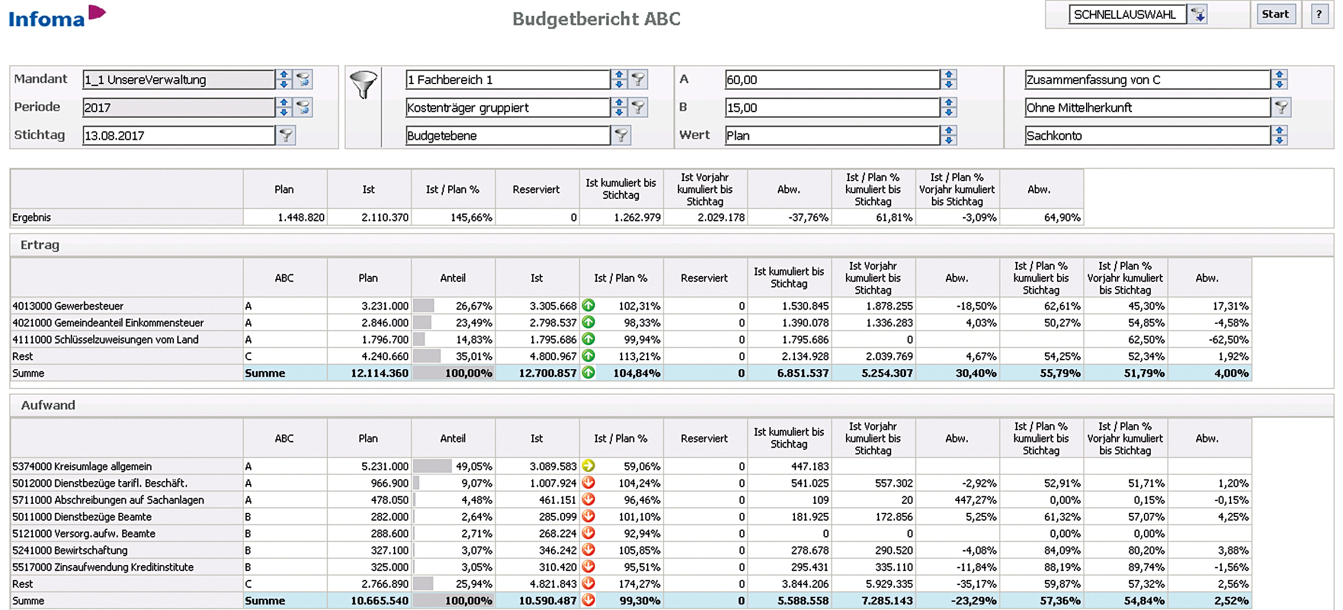Click the large funnel filter icon
Screen dimensions: 1343x610
point(363,85)
